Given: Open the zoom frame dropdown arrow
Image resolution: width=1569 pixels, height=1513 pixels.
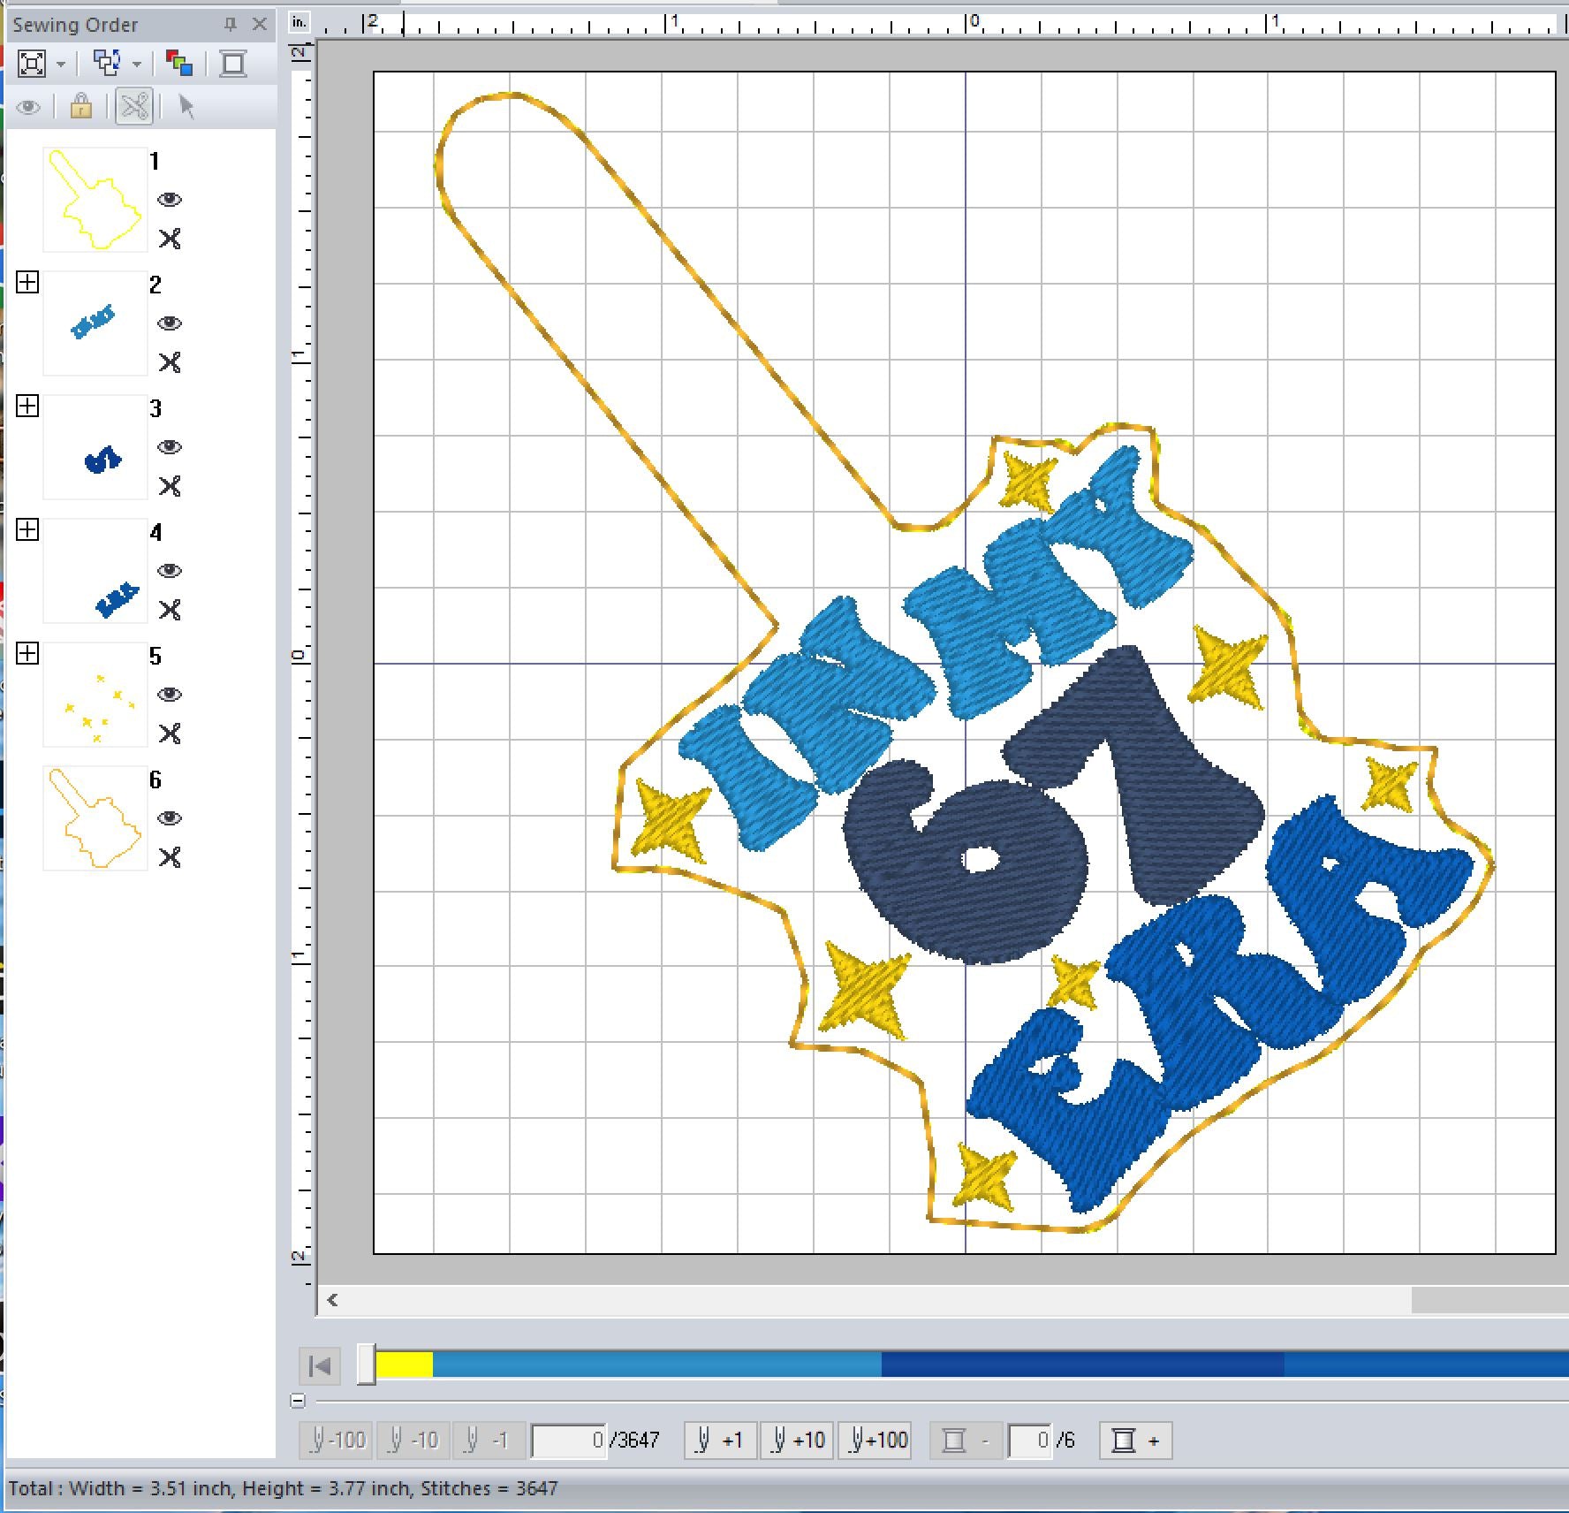Looking at the screenshot, I should click(x=61, y=65).
